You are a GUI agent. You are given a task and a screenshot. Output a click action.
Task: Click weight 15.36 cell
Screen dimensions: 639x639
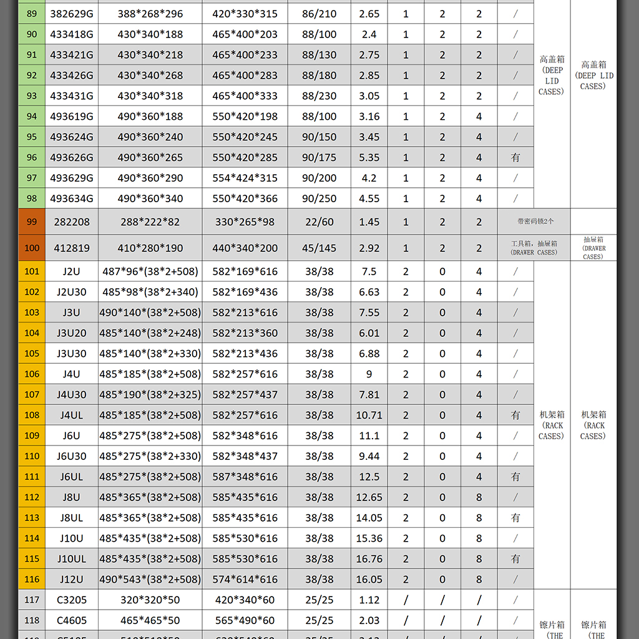tap(369, 539)
